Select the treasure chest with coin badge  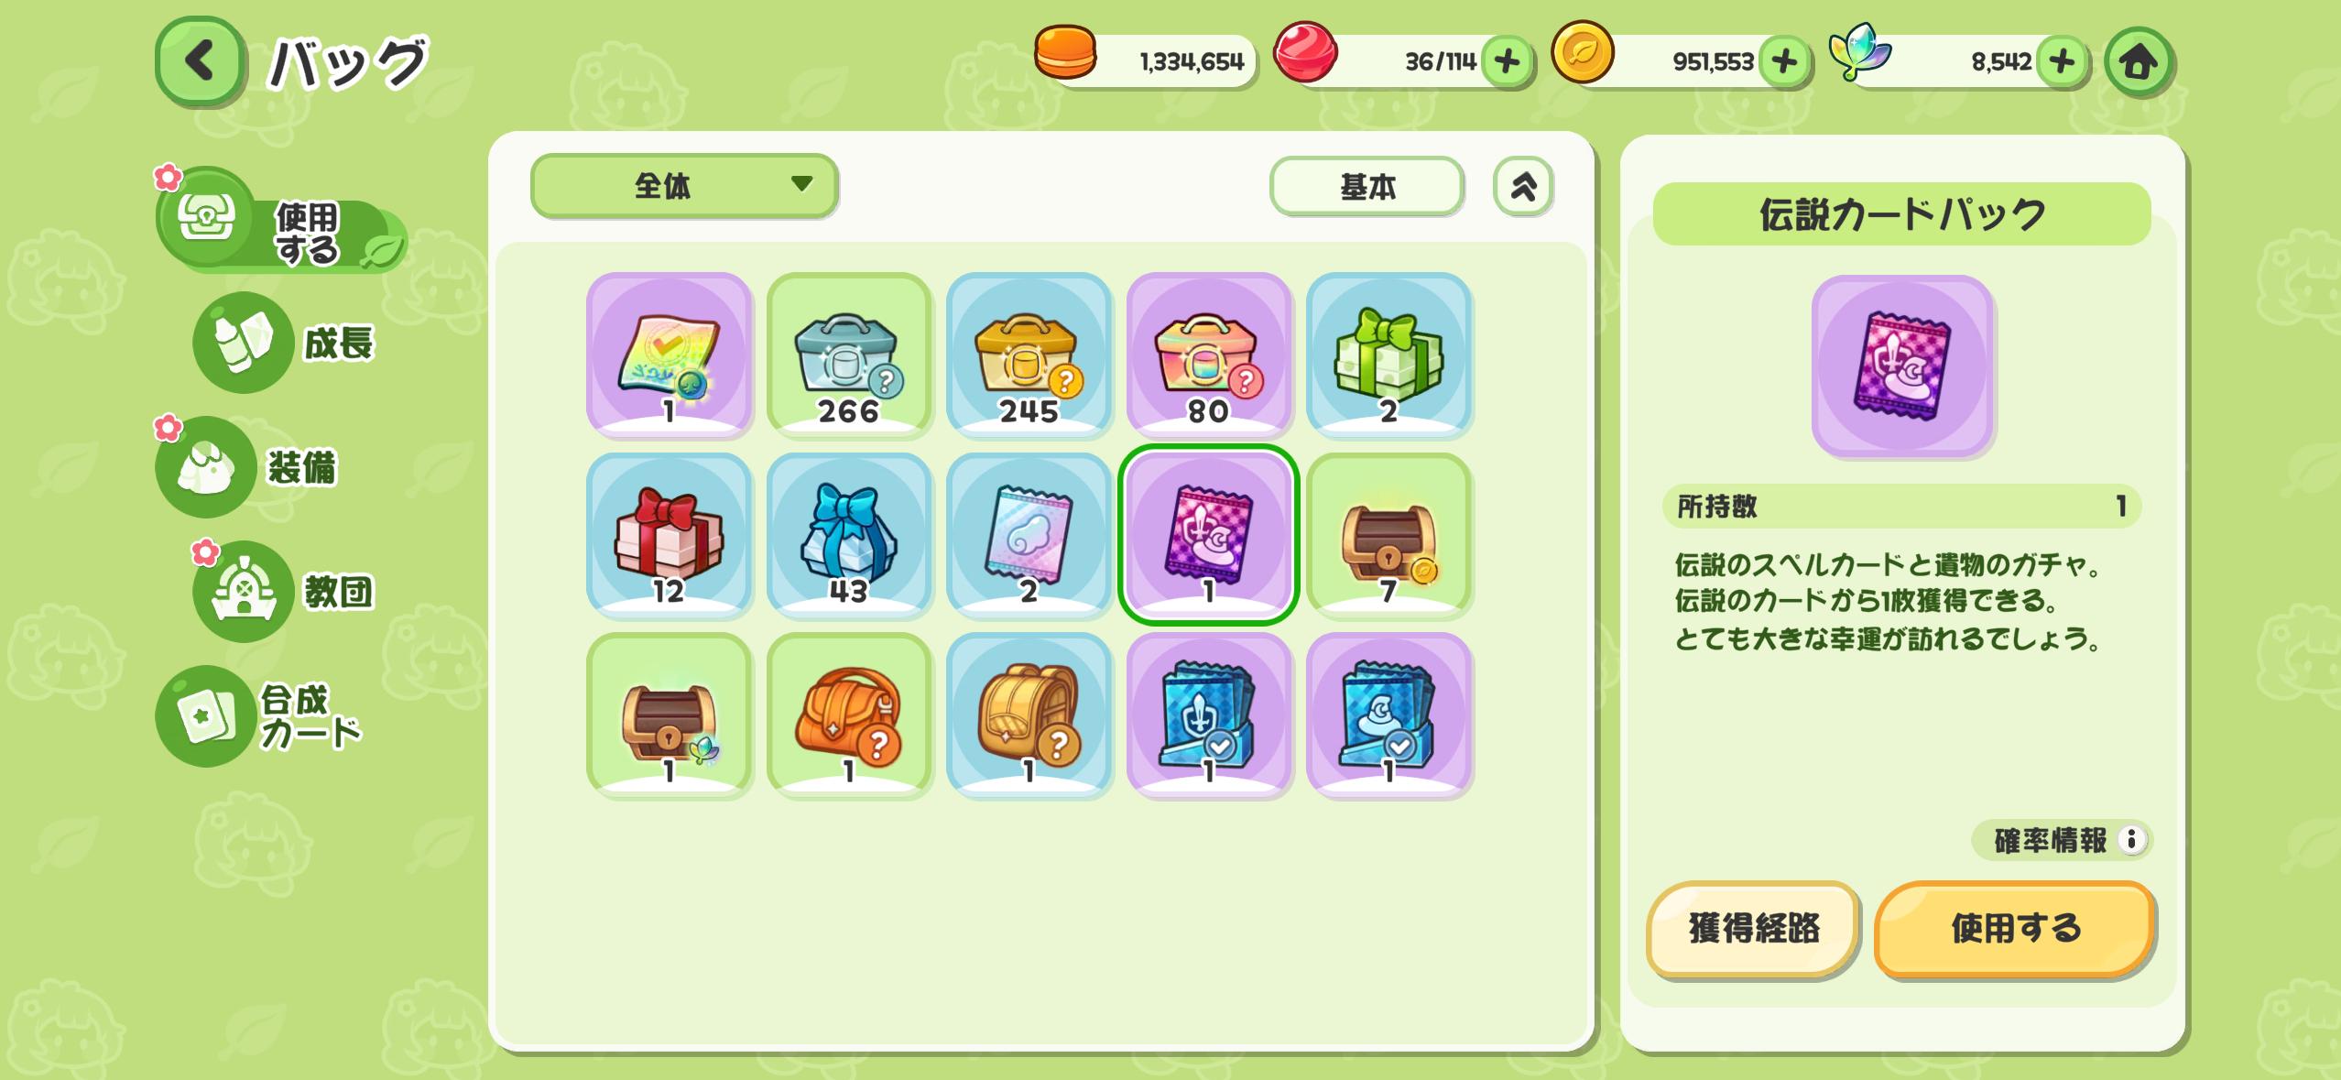pos(1388,534)
